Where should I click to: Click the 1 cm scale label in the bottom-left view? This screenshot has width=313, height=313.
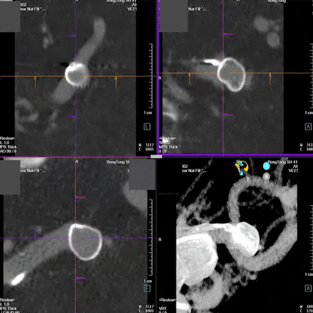pos(148,281)
